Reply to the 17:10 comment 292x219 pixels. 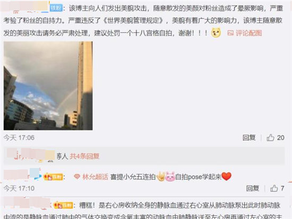[x=253, y=188]
